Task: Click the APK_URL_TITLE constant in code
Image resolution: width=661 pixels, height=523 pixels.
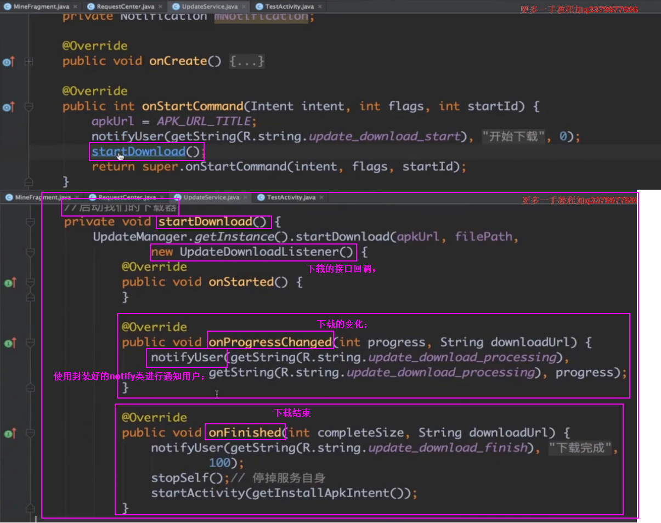Action: (204, 121)
